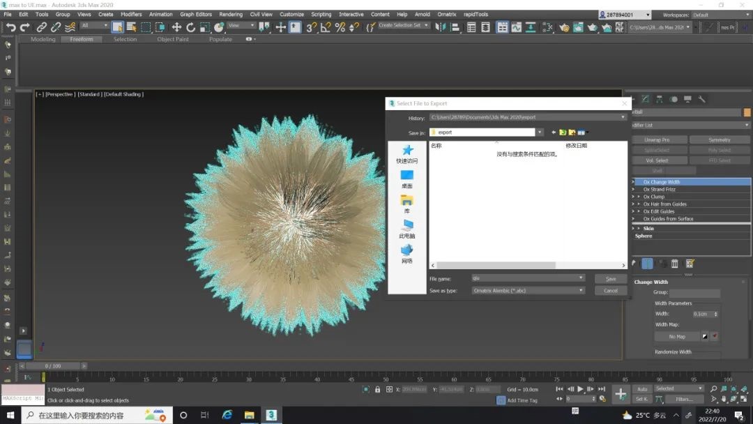Click the Mirror tool icon
The height and width of the screenshot is (424, 753).
point(441,27)
